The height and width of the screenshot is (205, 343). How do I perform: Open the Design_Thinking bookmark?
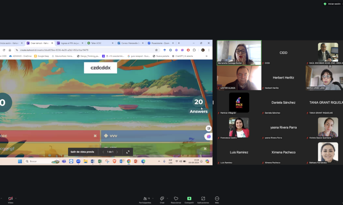pyautogui.click(x=88, y=56)
